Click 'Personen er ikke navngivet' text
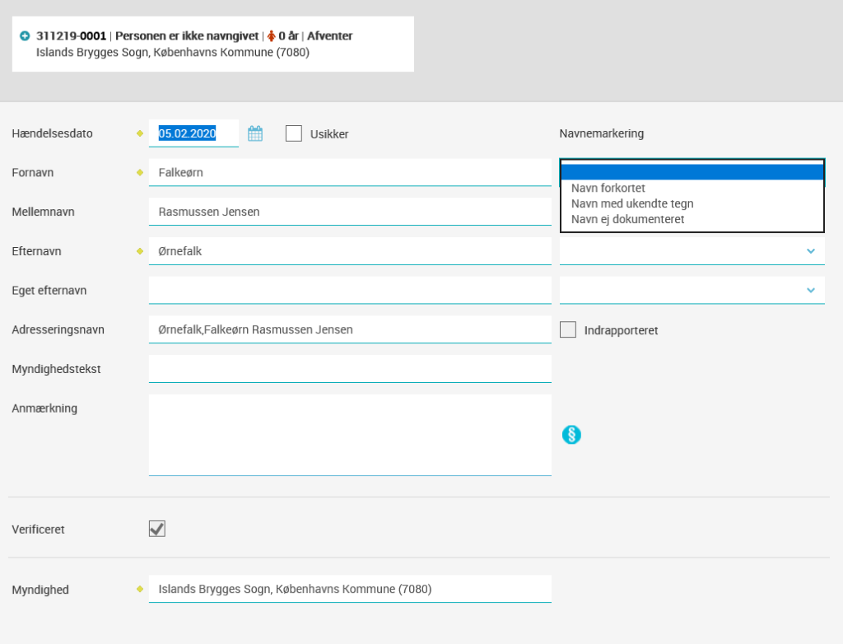Viewport: 843px width, 644px height. (x=187, y=36)
